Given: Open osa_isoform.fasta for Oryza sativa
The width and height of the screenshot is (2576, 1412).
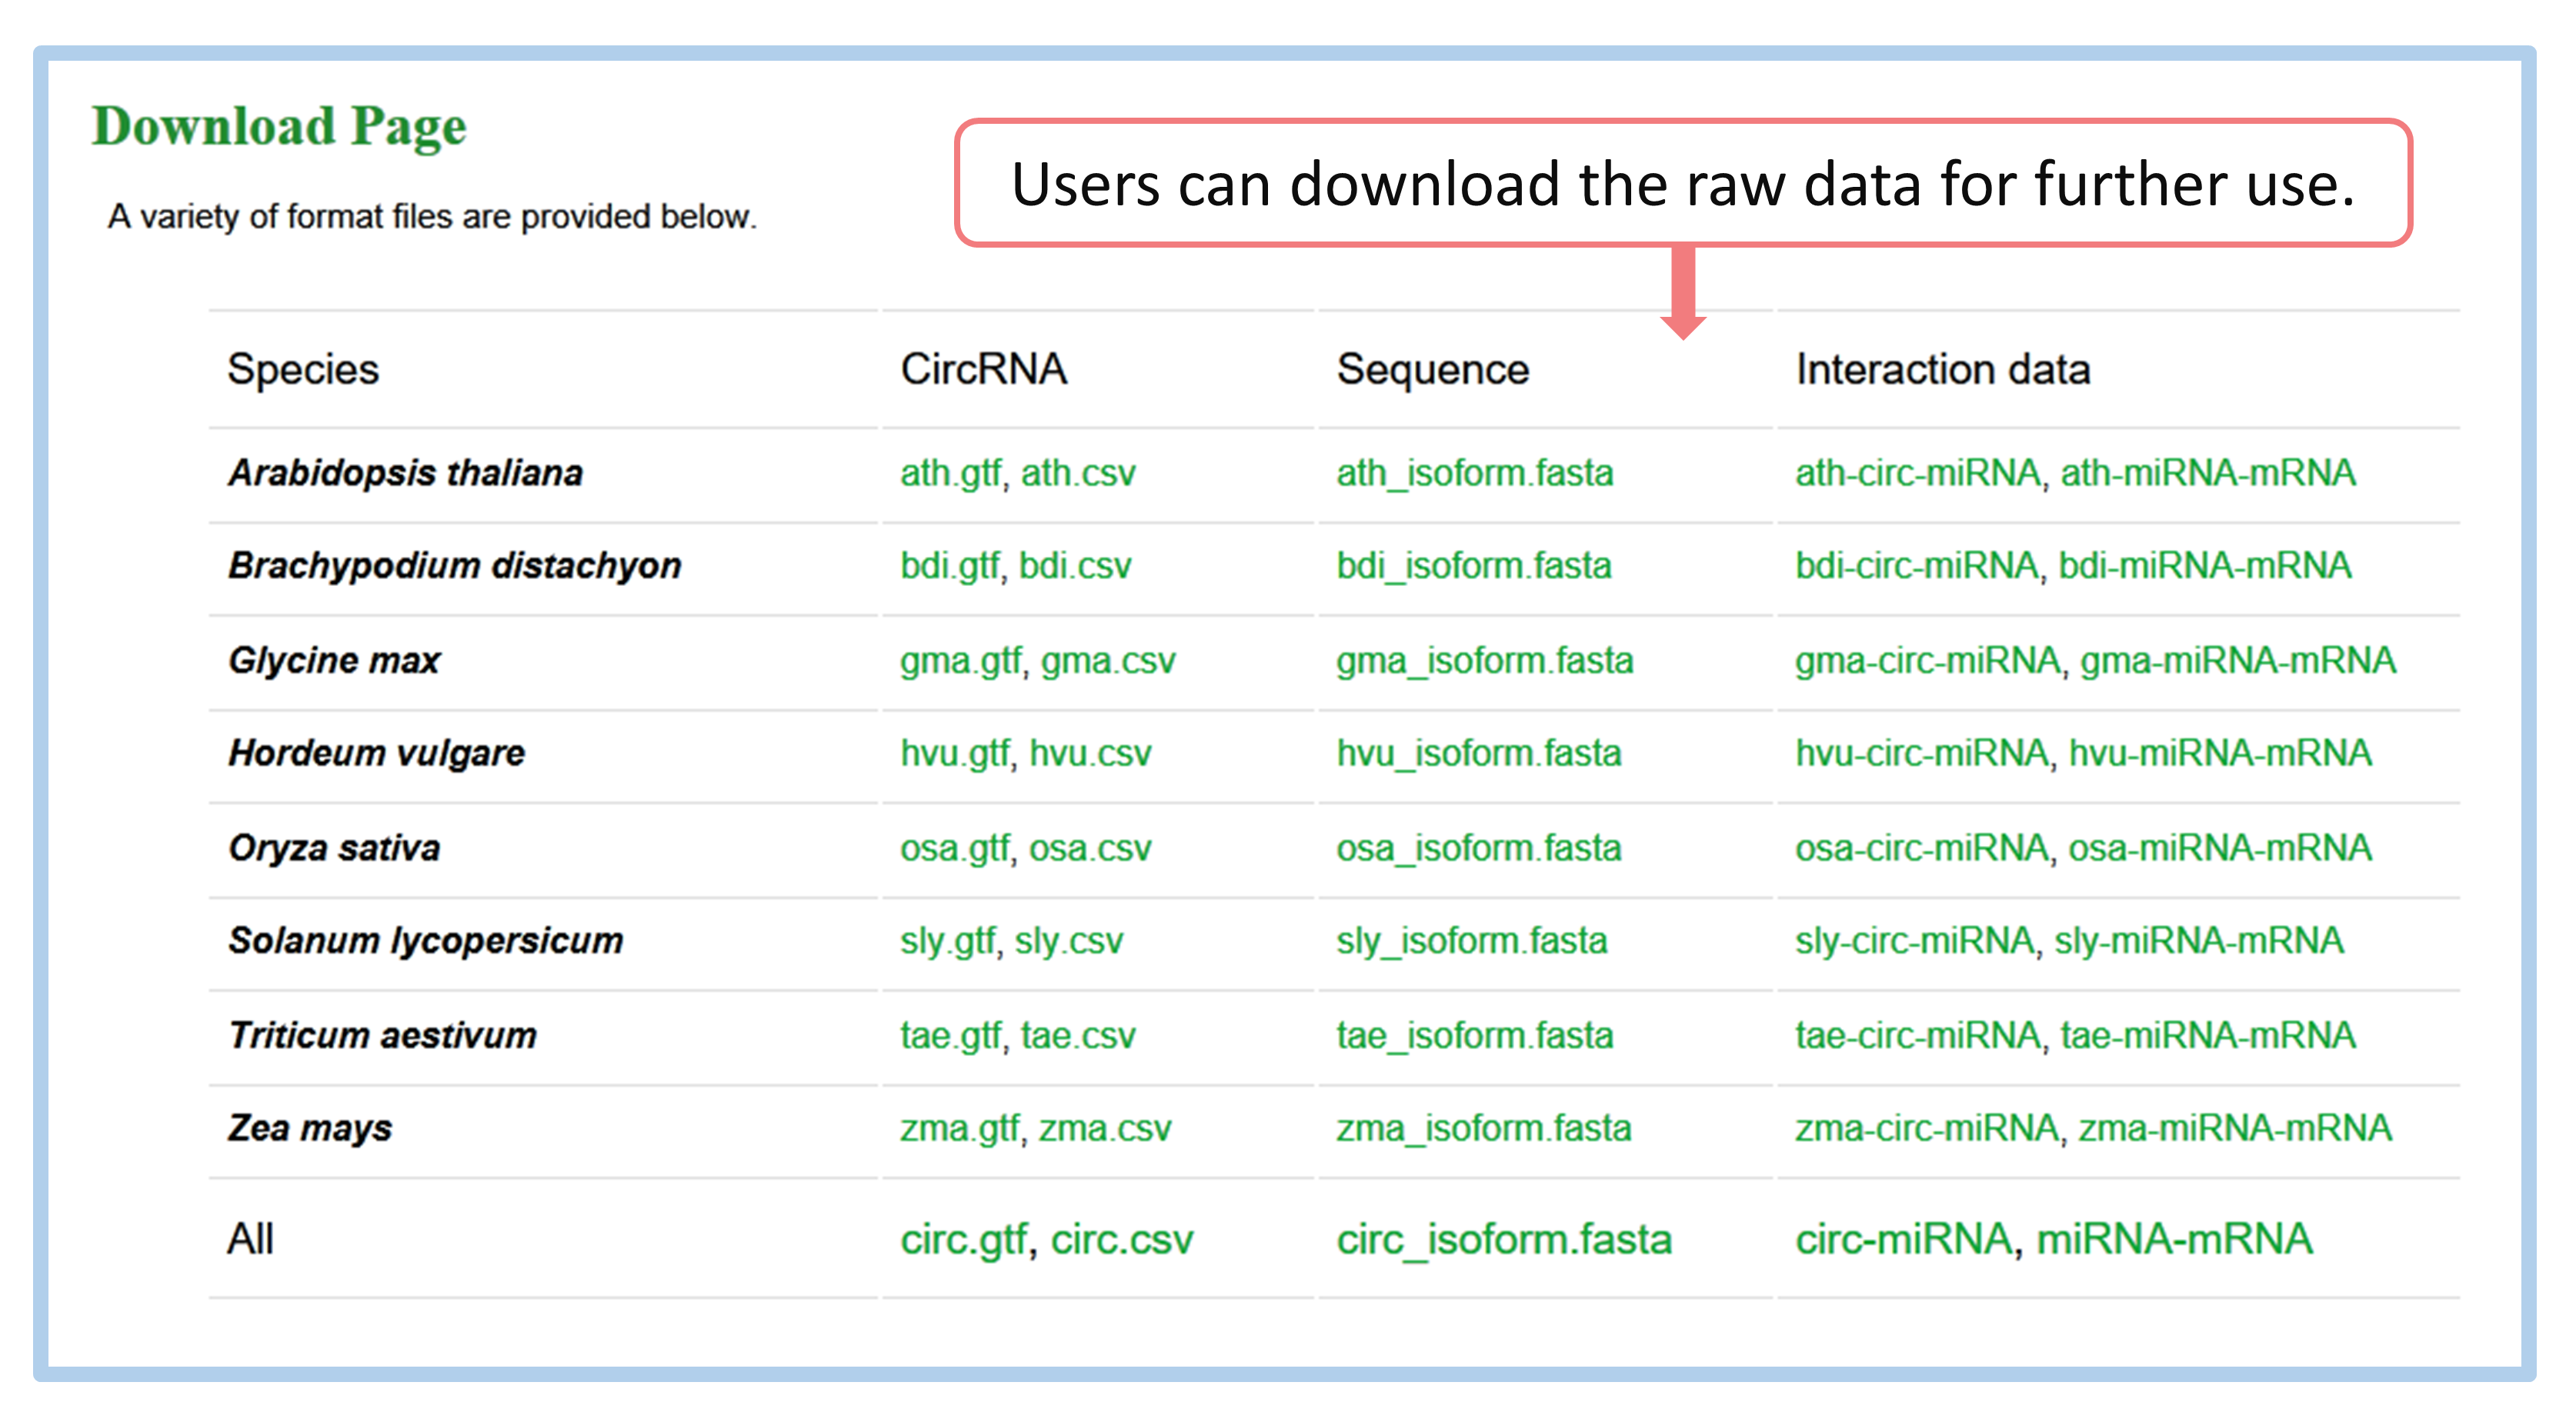Looking at the screenshot, I should (x=1478, y=848).
